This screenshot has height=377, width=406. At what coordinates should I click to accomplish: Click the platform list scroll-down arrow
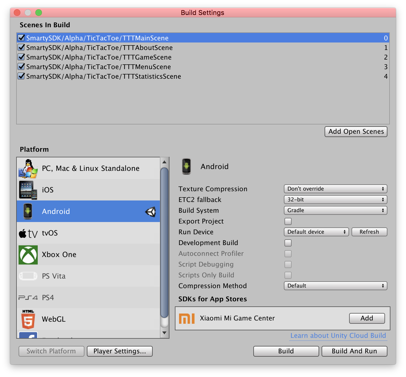[x=164, y=333]
